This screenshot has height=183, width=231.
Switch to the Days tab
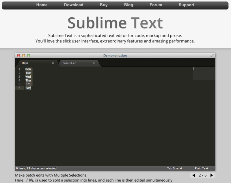38,63
